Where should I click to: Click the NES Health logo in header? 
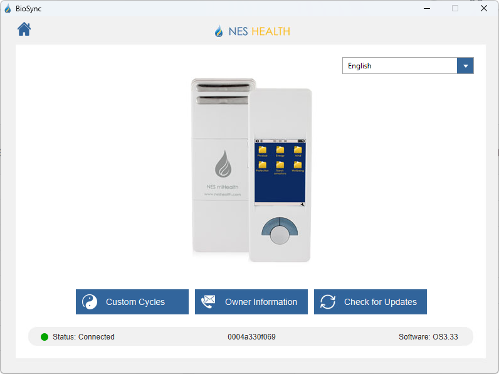(x=252, y=31)
